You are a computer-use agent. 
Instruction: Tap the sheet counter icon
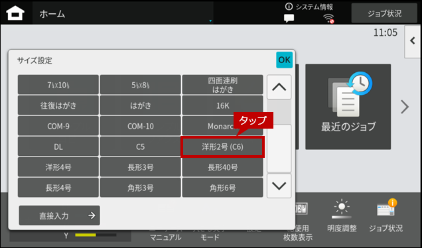coord(301,209)
